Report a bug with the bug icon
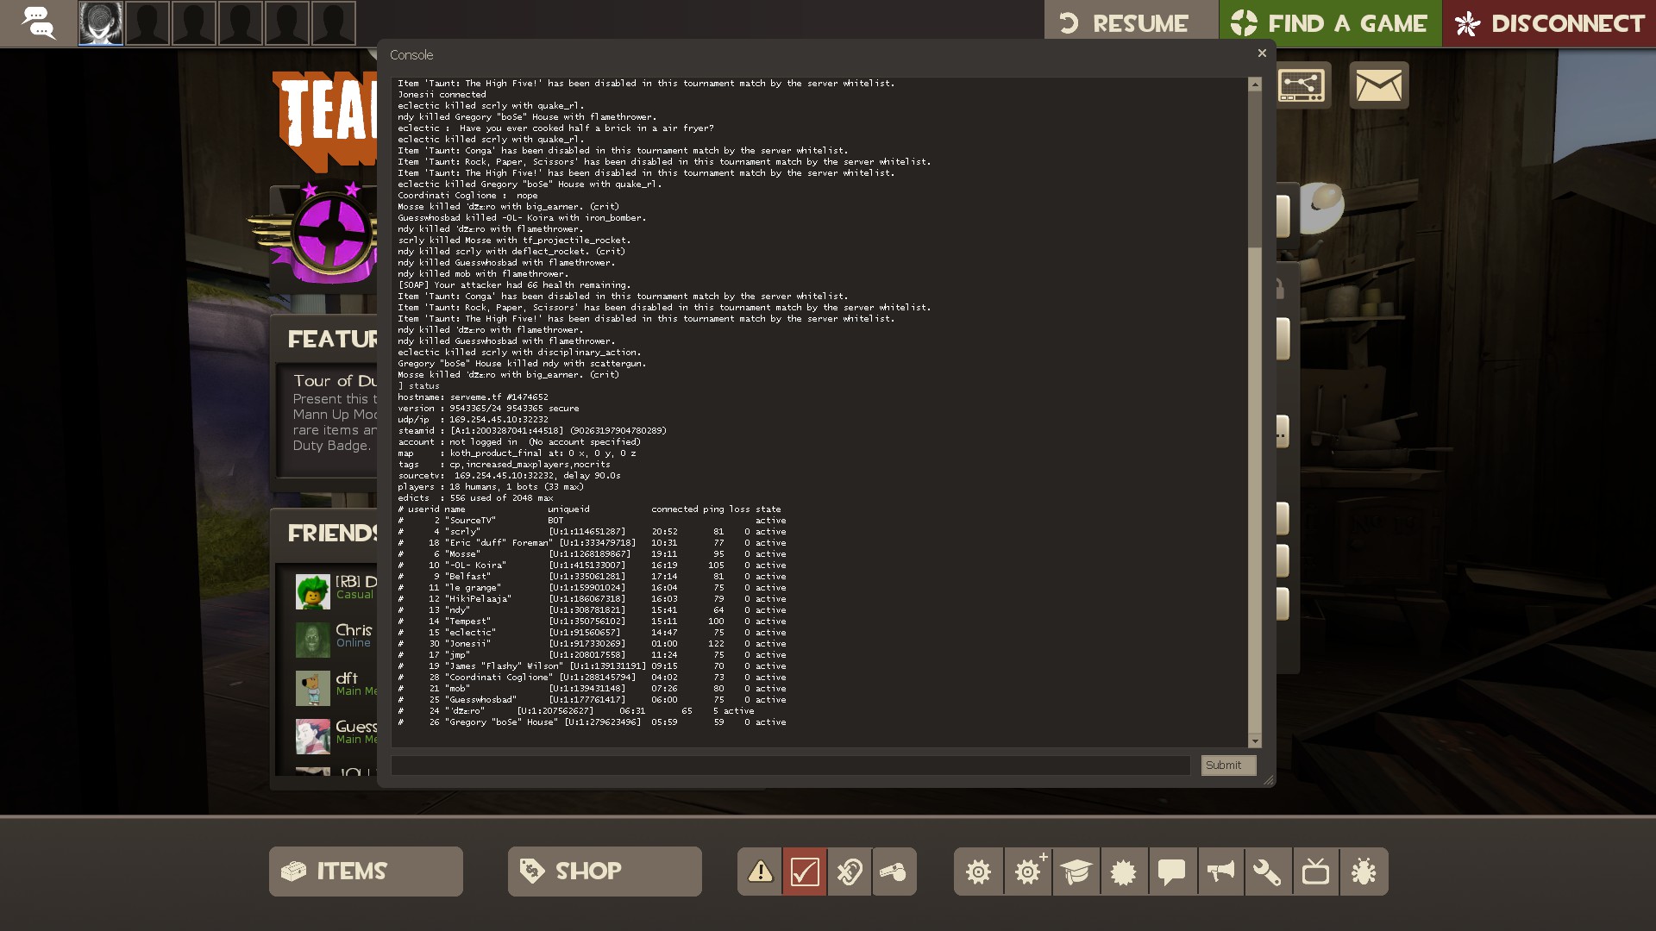 (x=1364, y=872)
